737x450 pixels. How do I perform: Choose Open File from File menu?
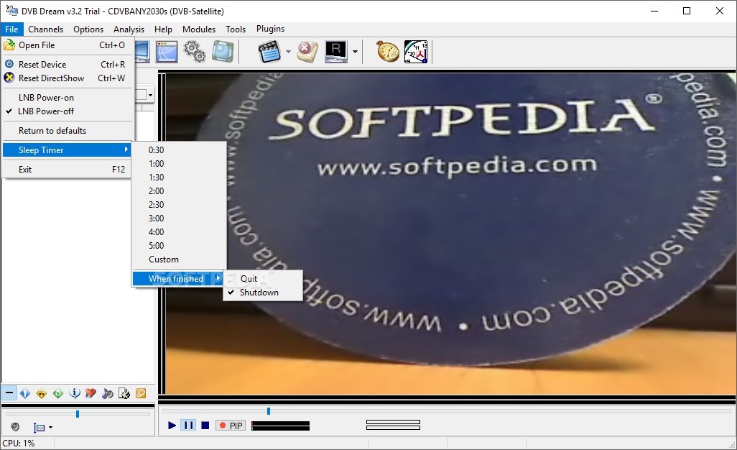[68, 45]
